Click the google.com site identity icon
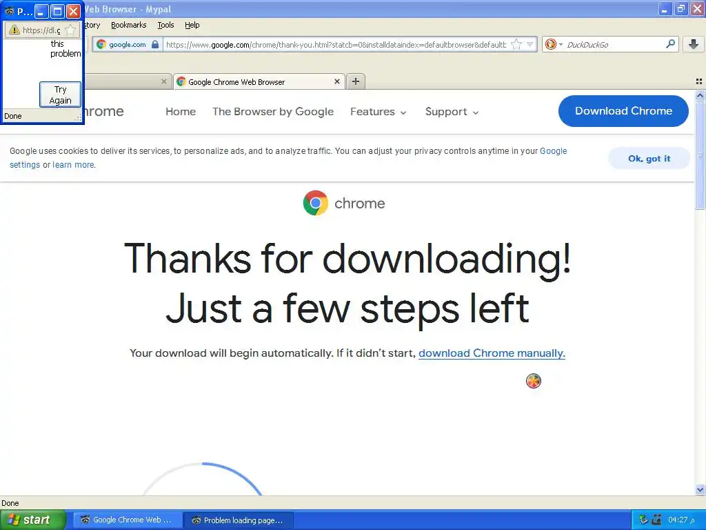Viewport: 706px width, 530px height. point(101,44)
